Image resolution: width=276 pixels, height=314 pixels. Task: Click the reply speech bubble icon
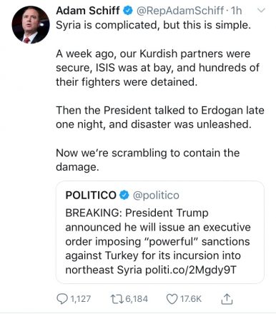pyautogui.click(x=62, y=299)
